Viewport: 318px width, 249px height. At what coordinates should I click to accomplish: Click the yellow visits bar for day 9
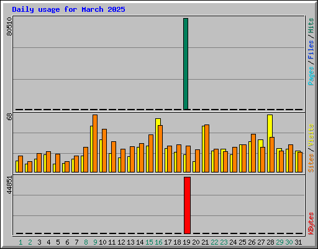click(x=91, y=149)
